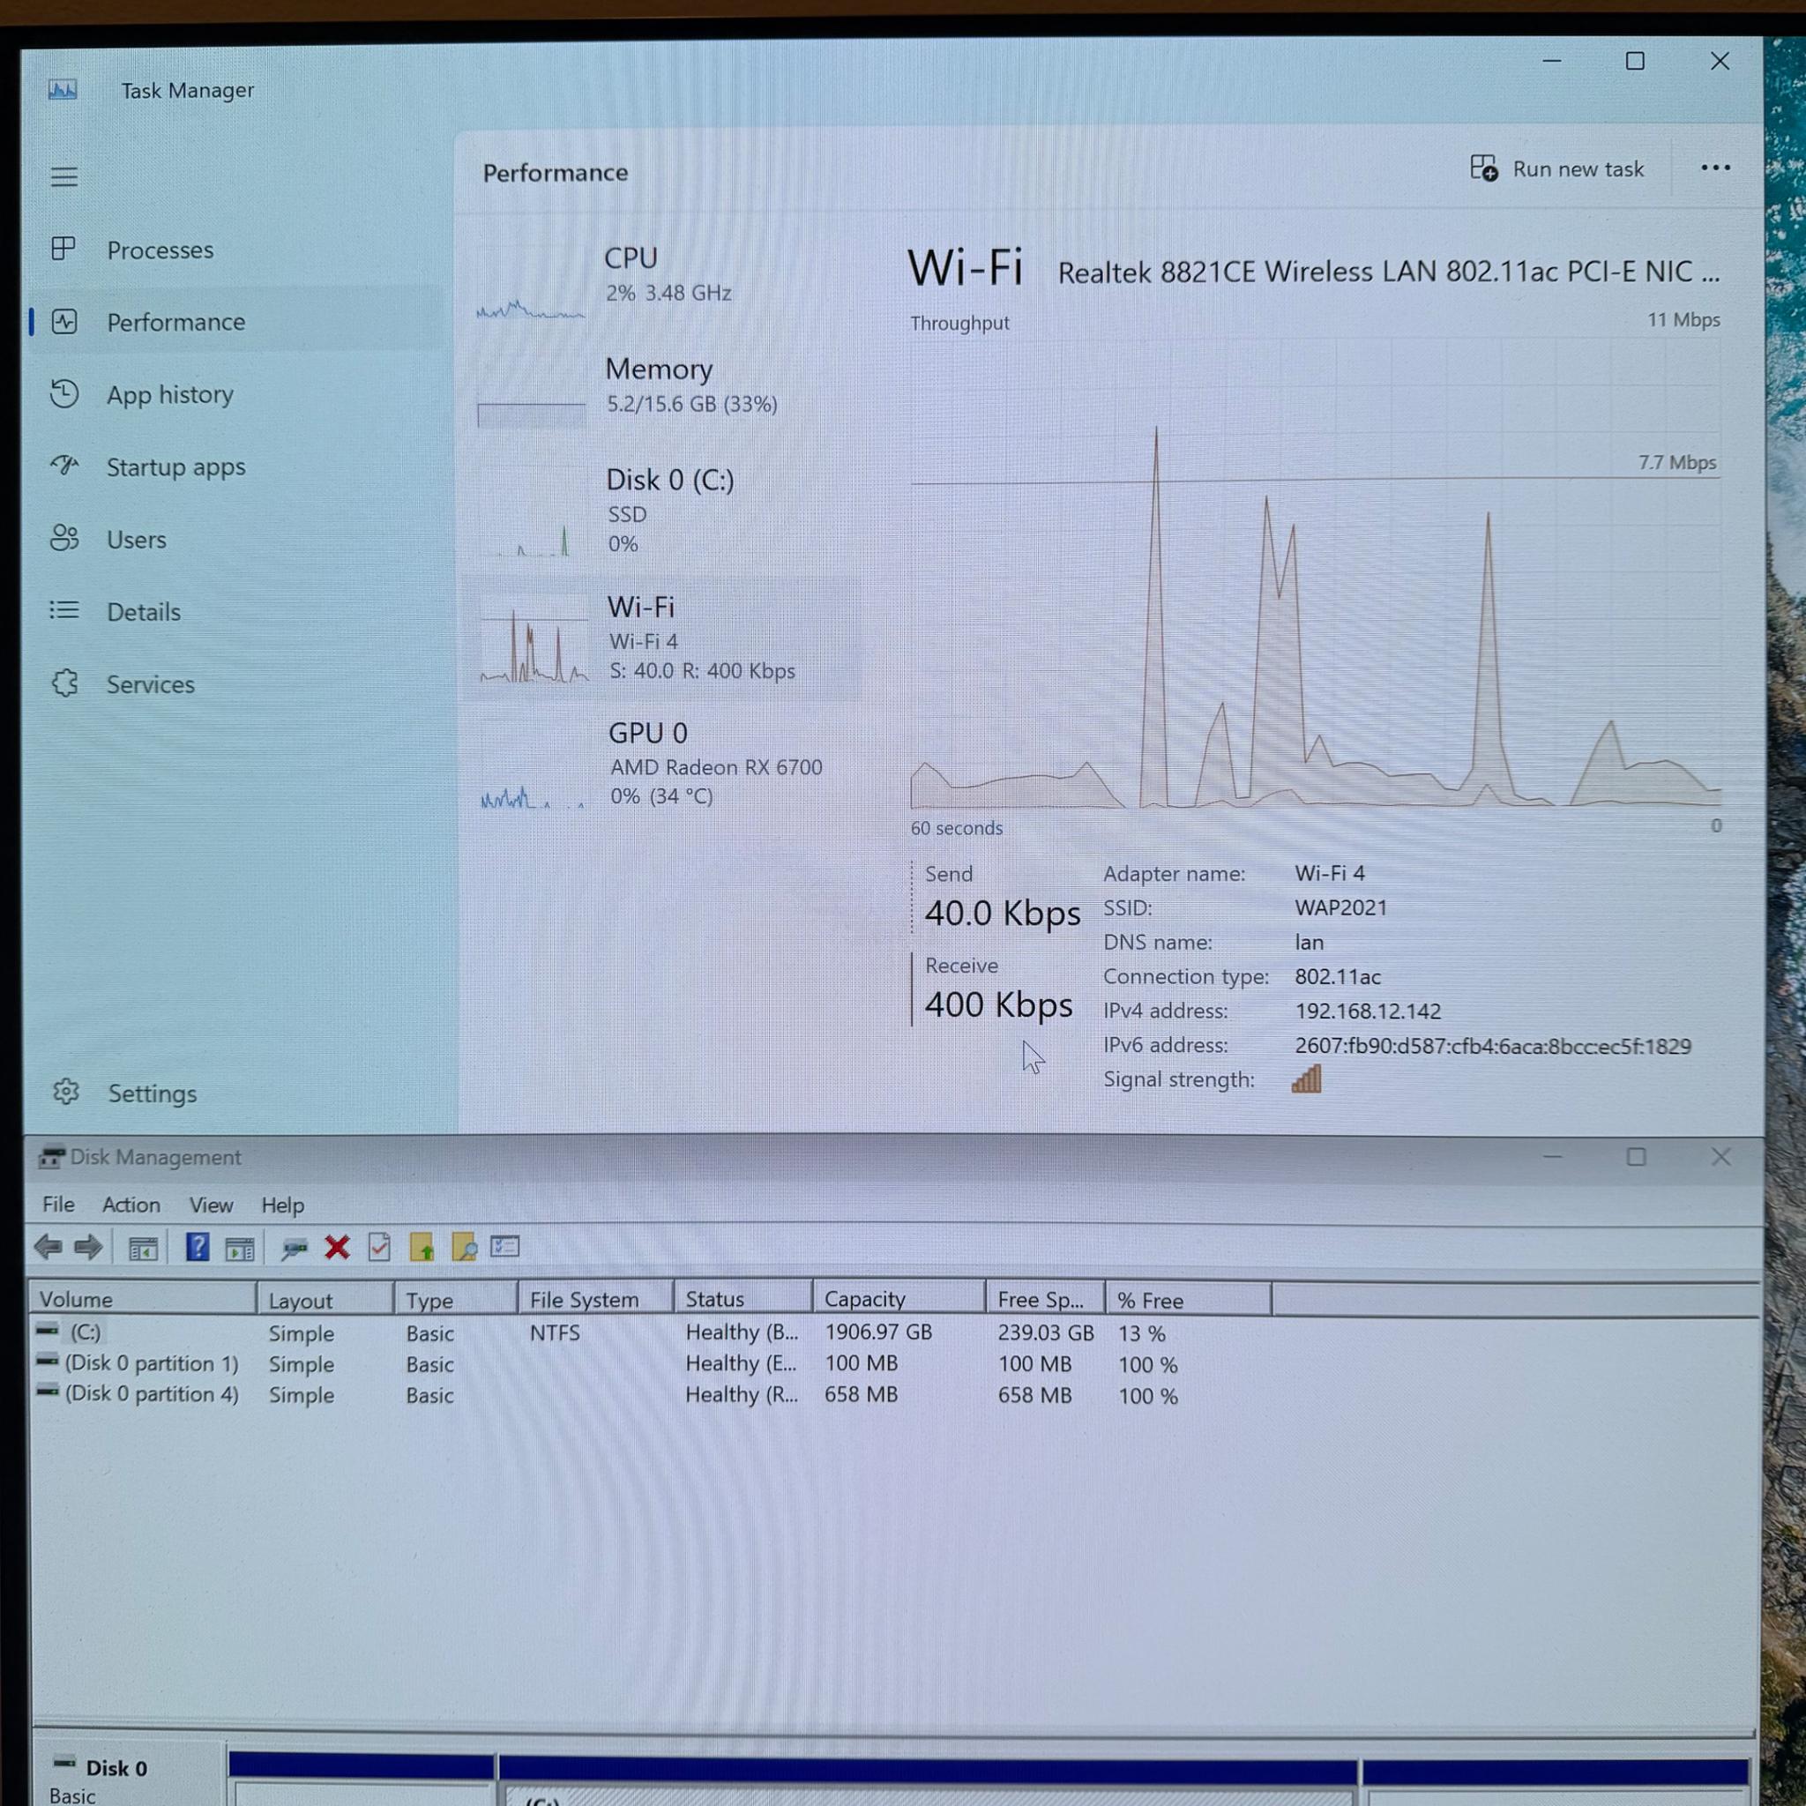
Task: Click the 239.03 GB free space cell
Action: point(1045,1332)
